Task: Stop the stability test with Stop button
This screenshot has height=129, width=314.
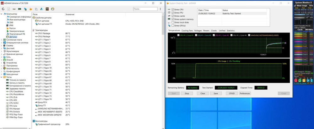Action: [187, 93]
